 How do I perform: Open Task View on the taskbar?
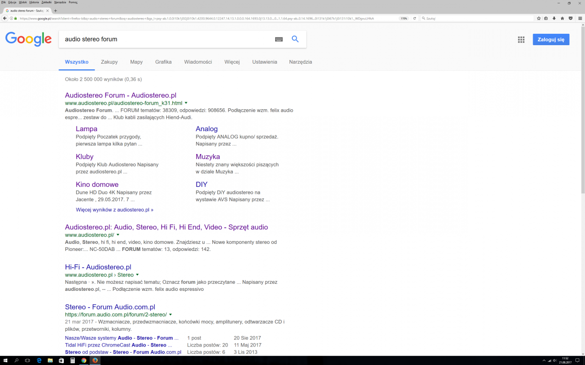28,361
